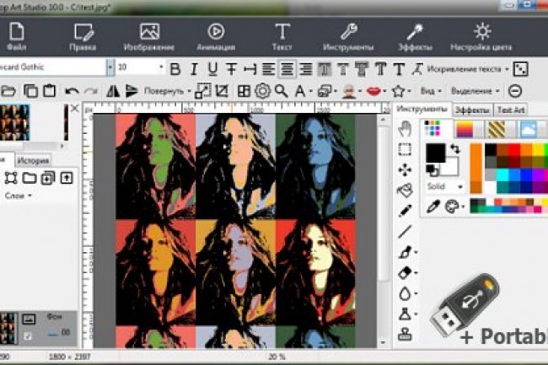The width and height of the screenshot is (548, 365).
Task: Select the Eraser tool
Action: [x=405, y=272]
